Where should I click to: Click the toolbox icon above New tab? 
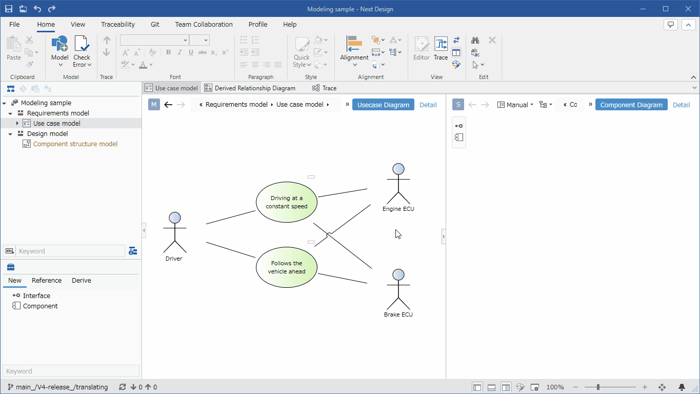10,267
